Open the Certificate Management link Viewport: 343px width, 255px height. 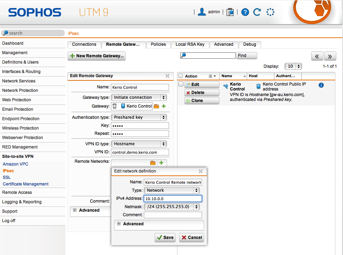(x=26, y=184)
